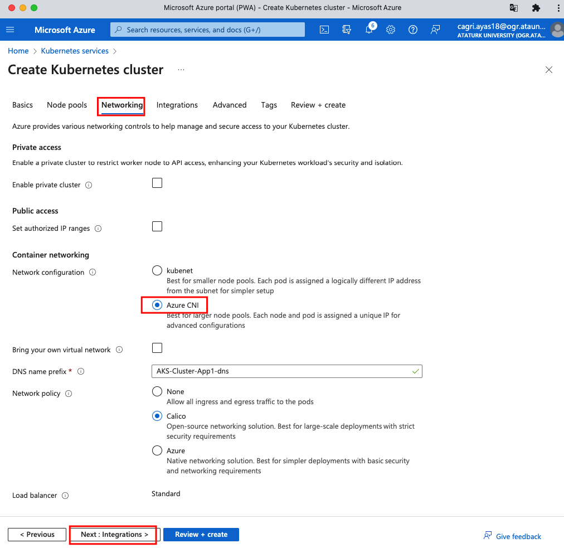564x548 pixels.
Task: Go to the Review + create tab
Action: coord(318,105)
